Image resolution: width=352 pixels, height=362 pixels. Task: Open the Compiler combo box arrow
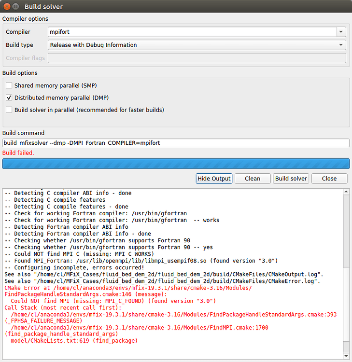[341, 32]
